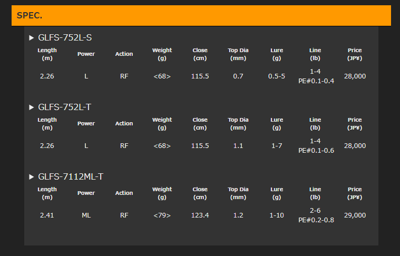Click Line (lb) header under GLFS-752L-T

click(x=315, y=124)
